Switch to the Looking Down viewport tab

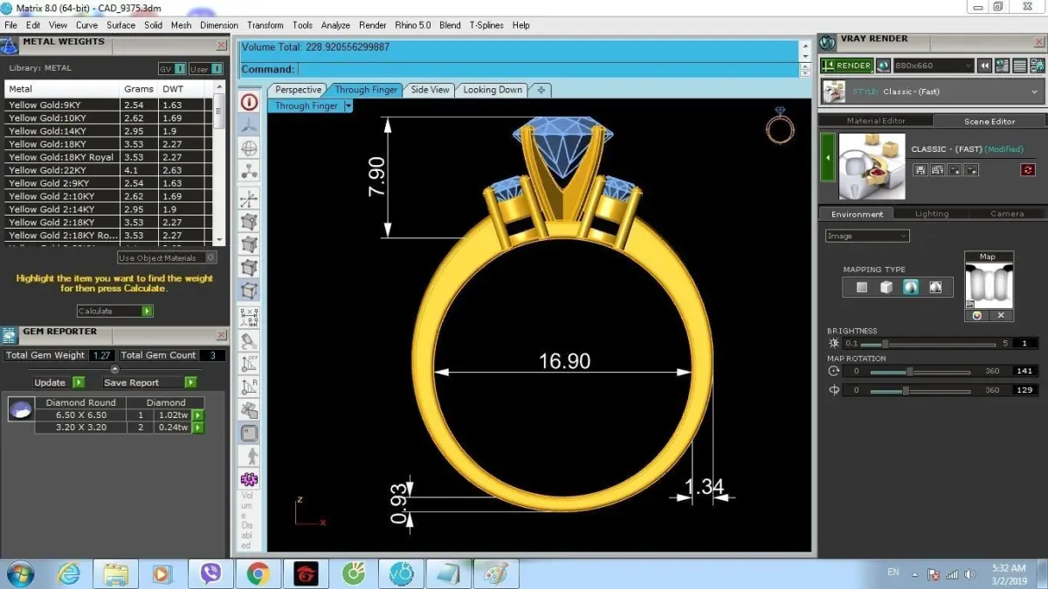point(493,90)
